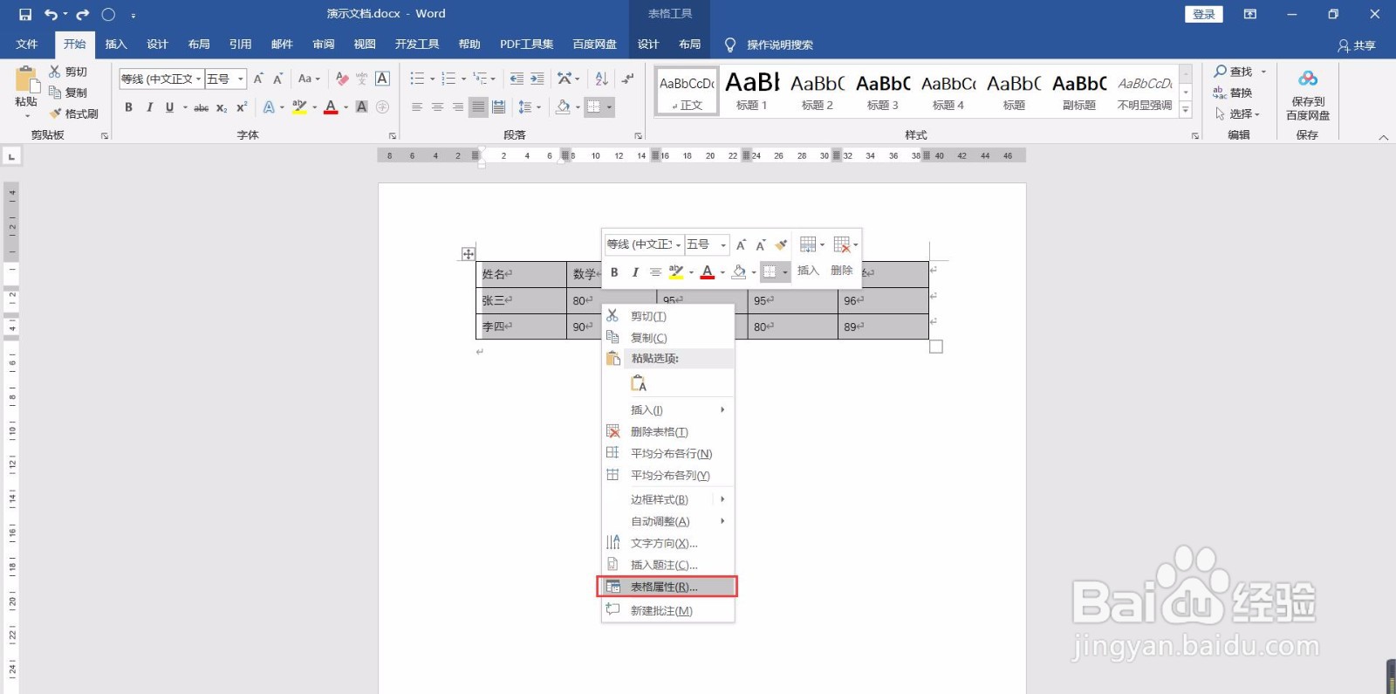Choose 删除表格(T) in the context menu
Image resolution: width=1396 pixels, height=694 pixels.
coord(668,431)
